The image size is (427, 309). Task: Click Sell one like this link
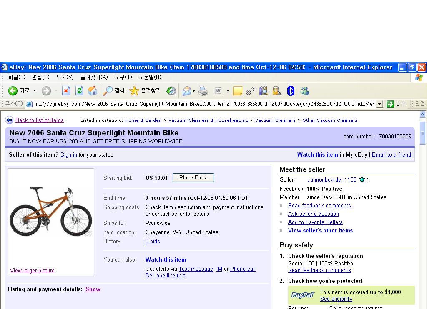click(x=165, y=276)
